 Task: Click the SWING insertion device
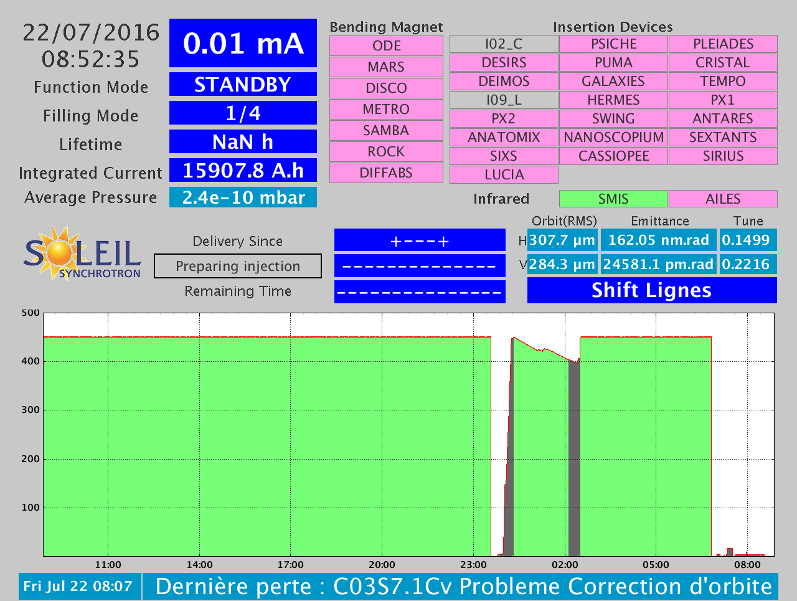pyautogui.click(x=613, y=119)
